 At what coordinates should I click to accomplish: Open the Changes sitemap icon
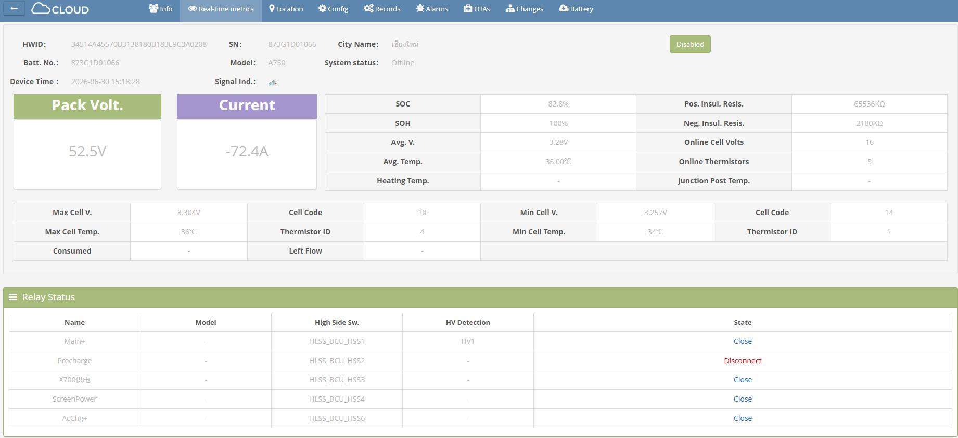click(510, 8)
